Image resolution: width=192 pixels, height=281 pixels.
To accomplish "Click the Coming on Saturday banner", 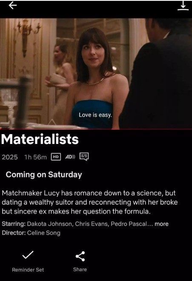I will (x=44, y=175).
